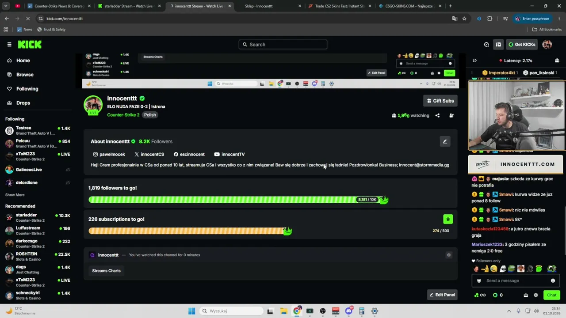Screen dimensions: 566x318
Task: Open the gift box icon beside chat settings
Action: (x=526, y=295)
